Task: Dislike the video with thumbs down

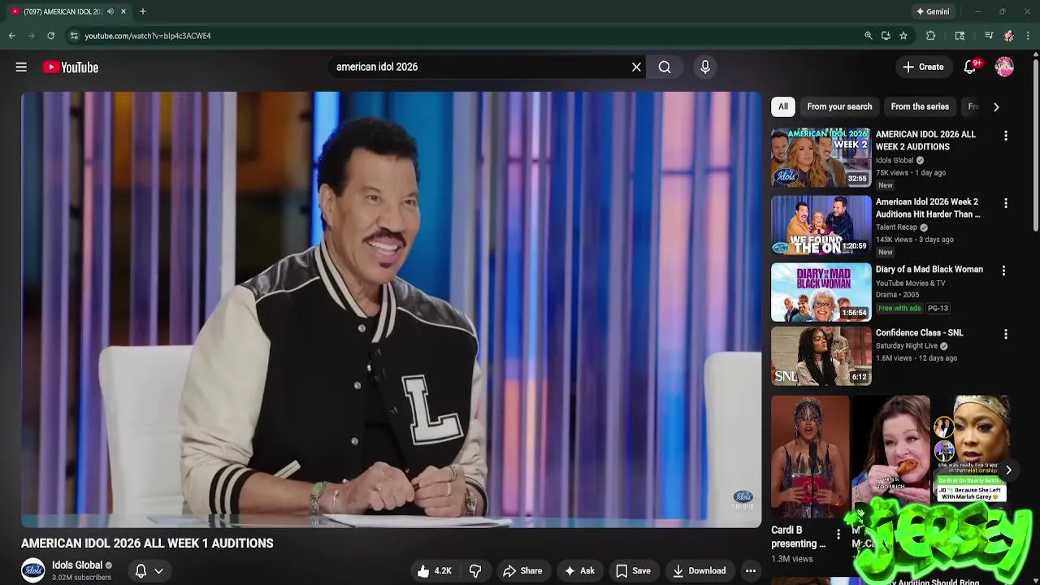Action: point(475,571)
